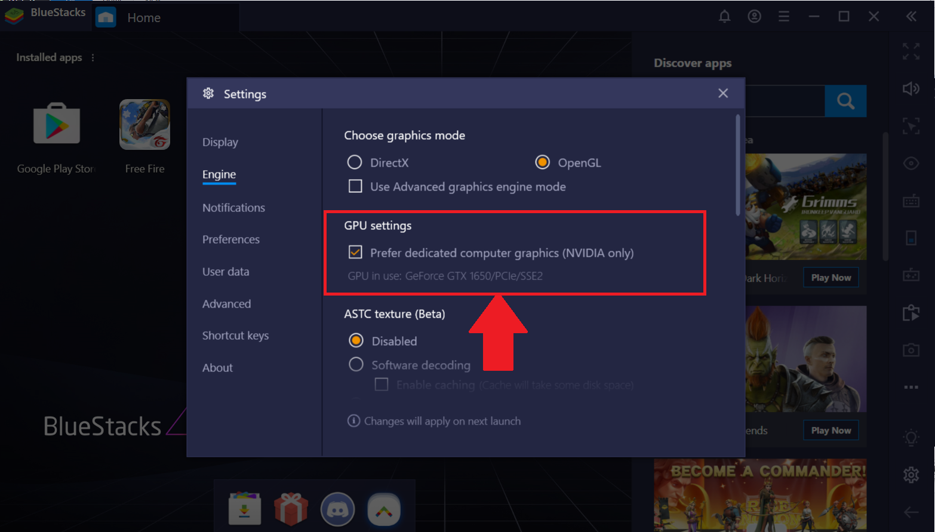
Task: Open the User data settings tab
Action: [226, 272]
